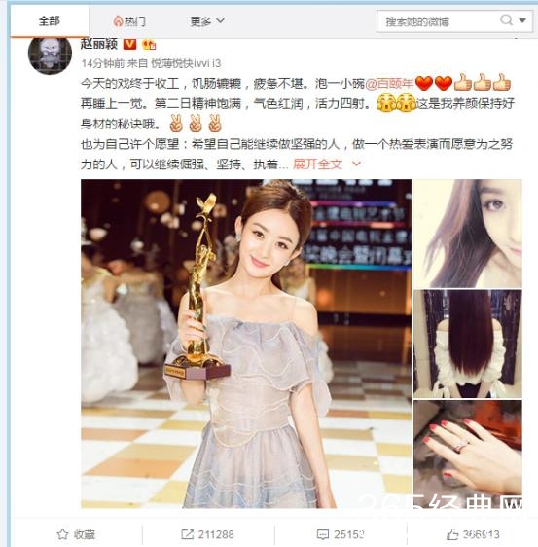Click the membership badge after the username

coord(149,45)
